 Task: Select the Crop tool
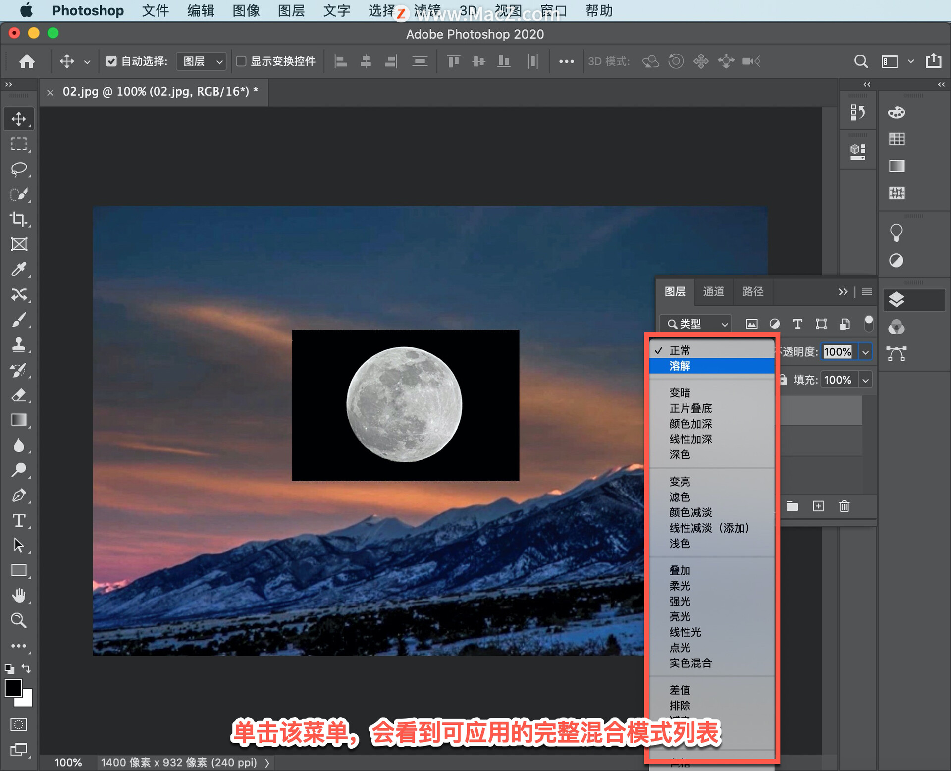(19, 219)
